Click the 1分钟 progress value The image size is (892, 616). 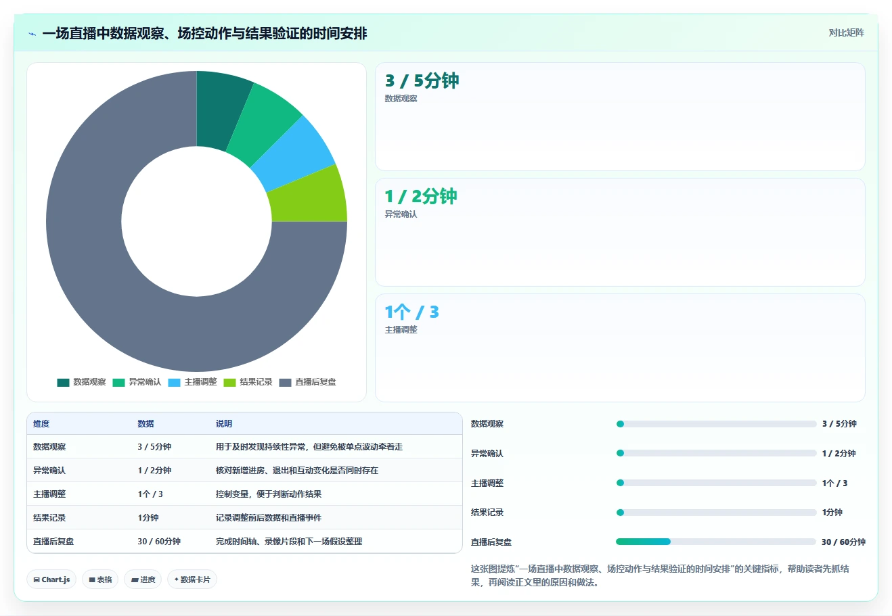coord(832,513)
